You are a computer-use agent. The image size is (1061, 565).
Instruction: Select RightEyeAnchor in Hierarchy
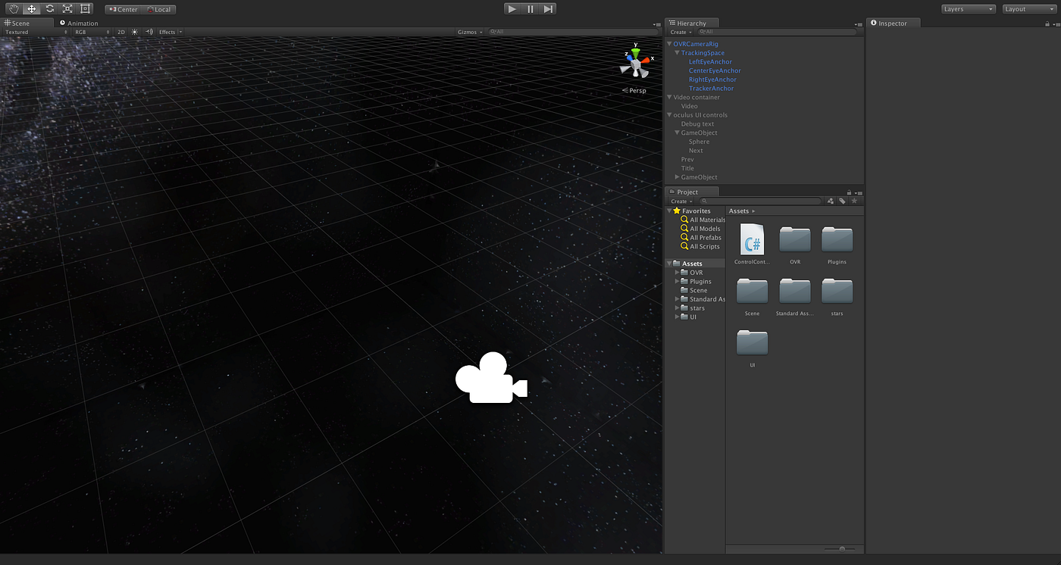[x=712, y=80]
